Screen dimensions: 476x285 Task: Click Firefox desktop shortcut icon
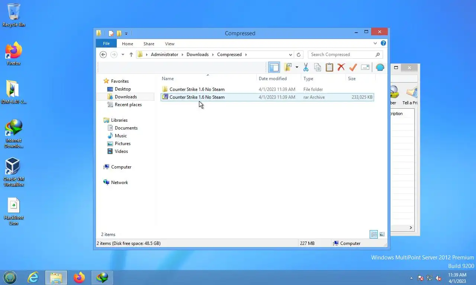[x=14, y=54]
